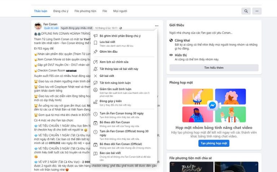277x172 pixels.
Task: Click the report icon beside Báo cáo bài viết
Action: (95, 154)
